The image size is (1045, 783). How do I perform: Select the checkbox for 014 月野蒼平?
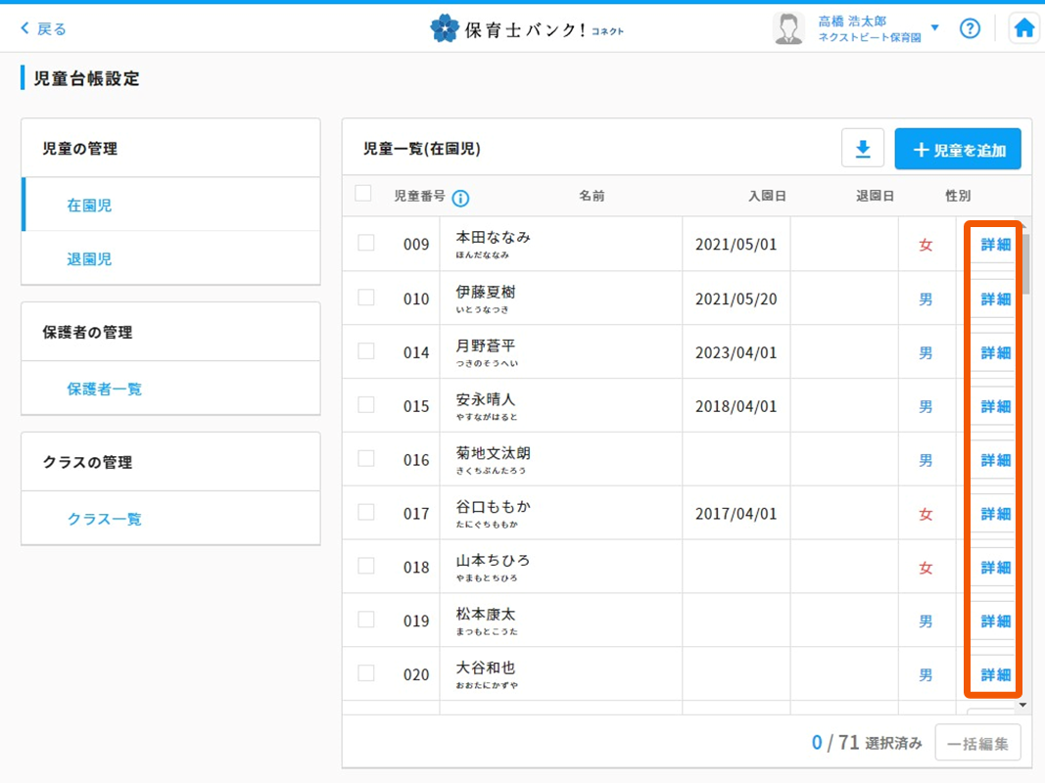pos(366,351)
